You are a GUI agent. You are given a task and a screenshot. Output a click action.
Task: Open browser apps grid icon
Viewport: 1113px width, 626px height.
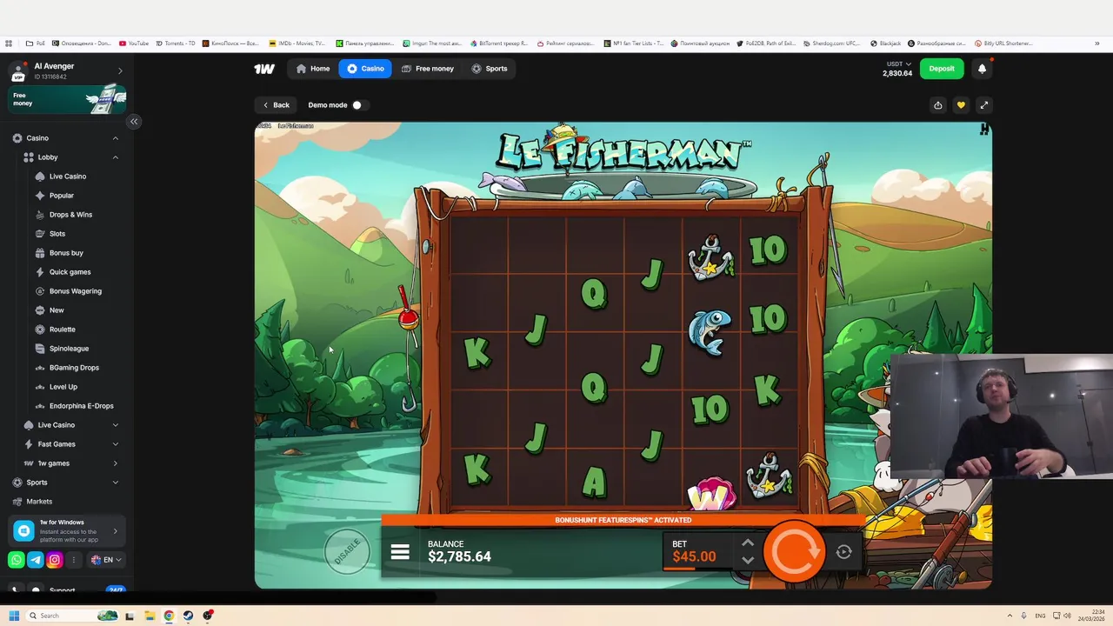pos(9,43)
